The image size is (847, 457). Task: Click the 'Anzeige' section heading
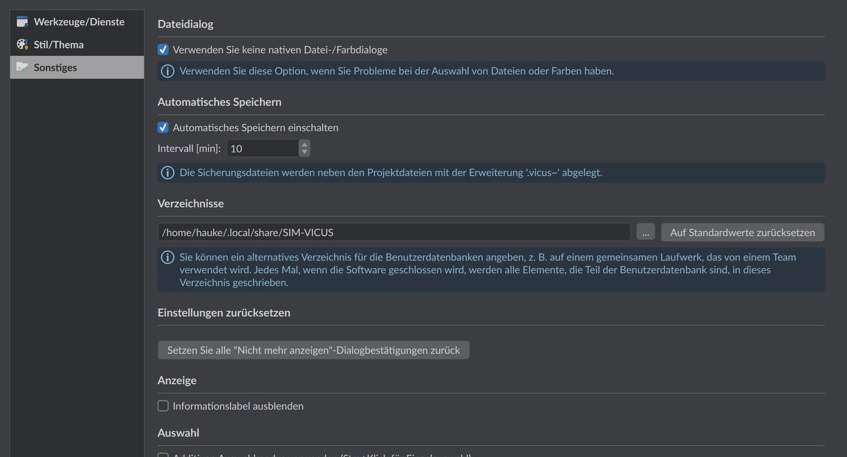tap(177, 380)
